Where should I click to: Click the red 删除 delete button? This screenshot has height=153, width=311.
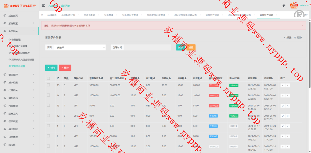(x=65, y=68)
